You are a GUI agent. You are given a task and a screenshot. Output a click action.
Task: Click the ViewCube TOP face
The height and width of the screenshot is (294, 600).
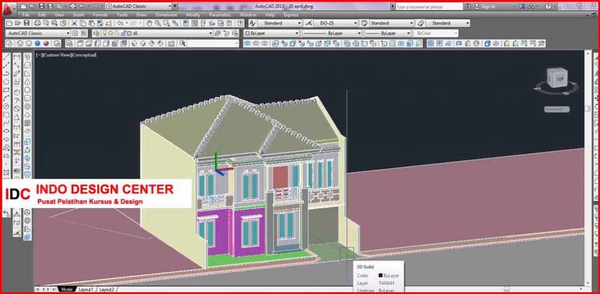[x=560, y=79]
